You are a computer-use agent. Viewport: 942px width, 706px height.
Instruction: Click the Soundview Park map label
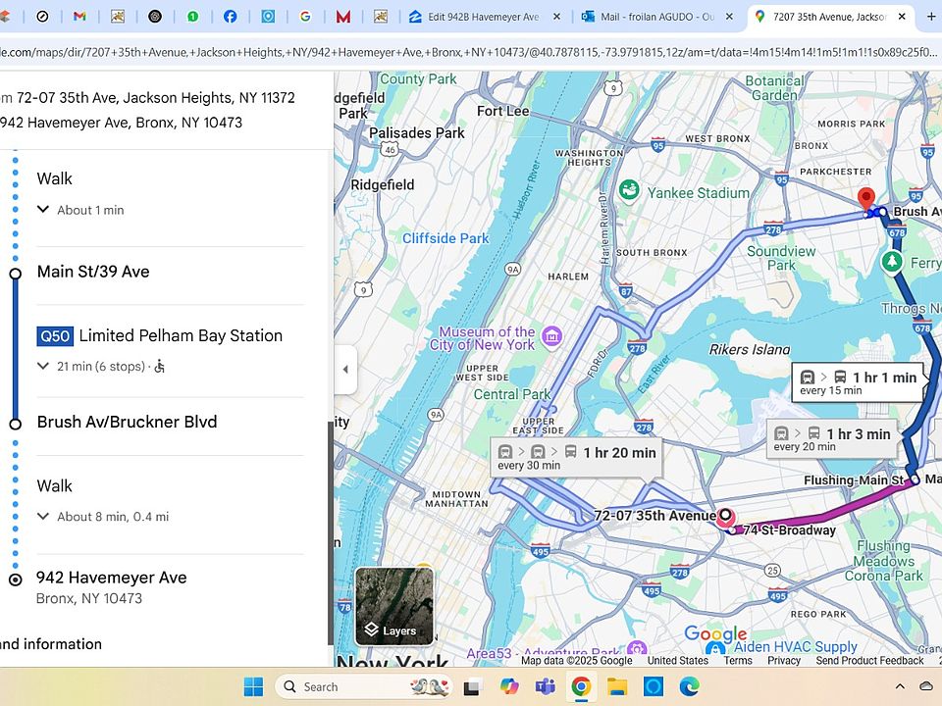[781, 258]
